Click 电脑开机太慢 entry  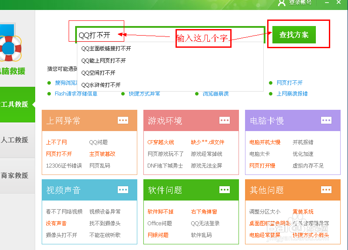tap(265, 142)
